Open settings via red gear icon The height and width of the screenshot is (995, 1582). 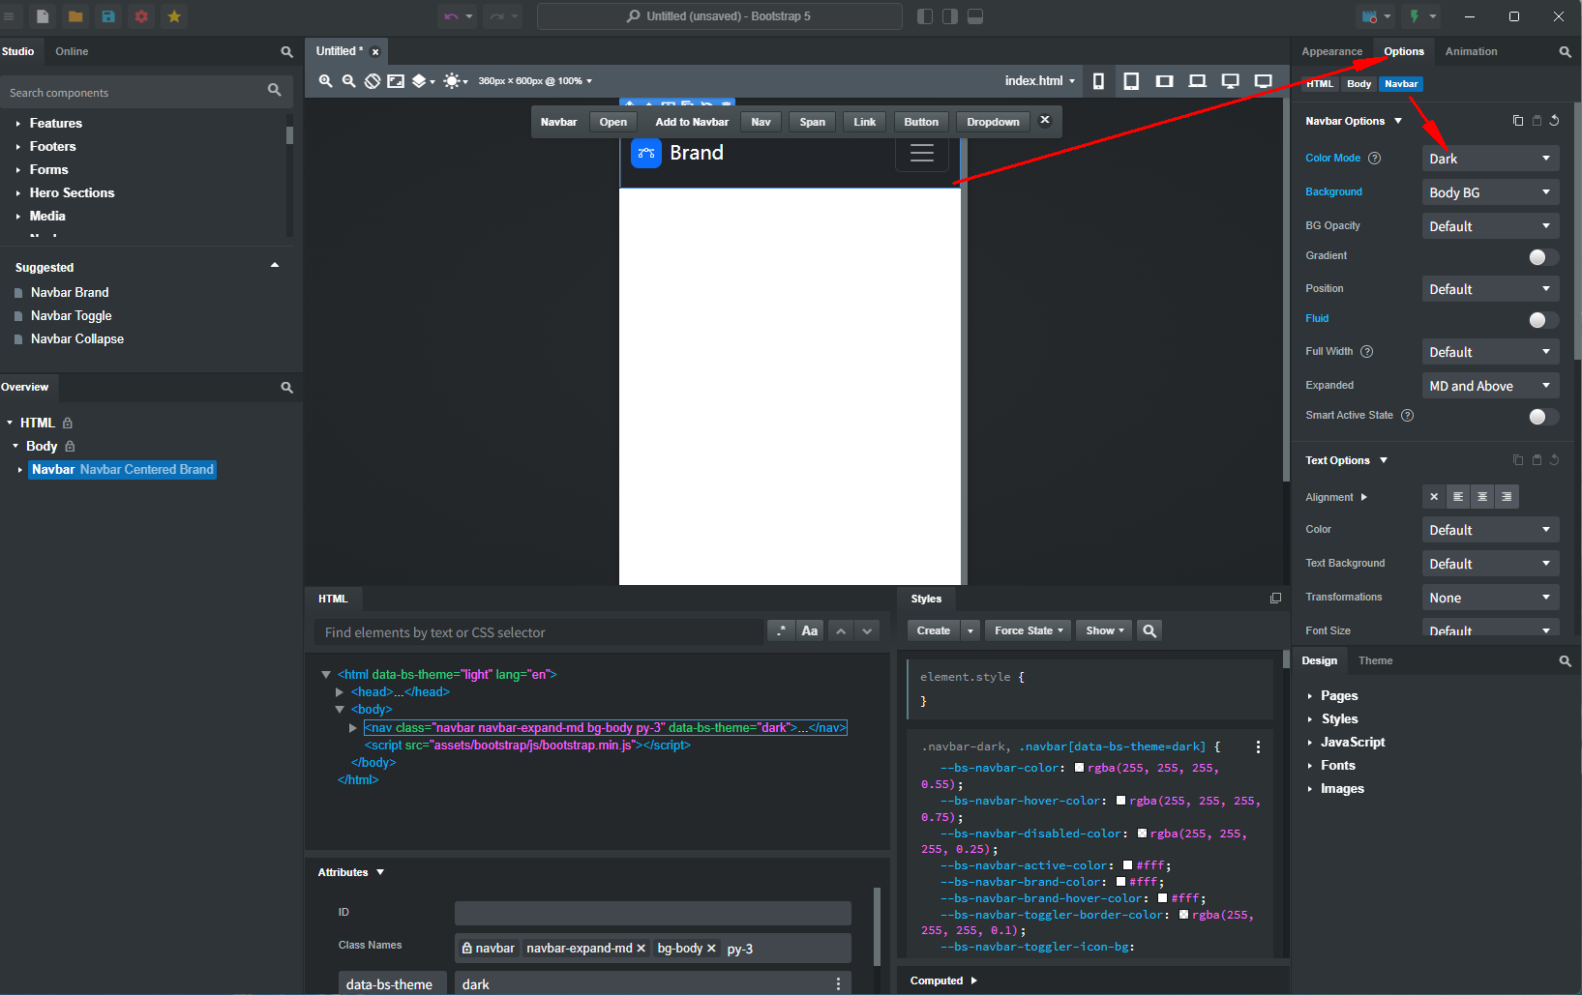point(141,16)
